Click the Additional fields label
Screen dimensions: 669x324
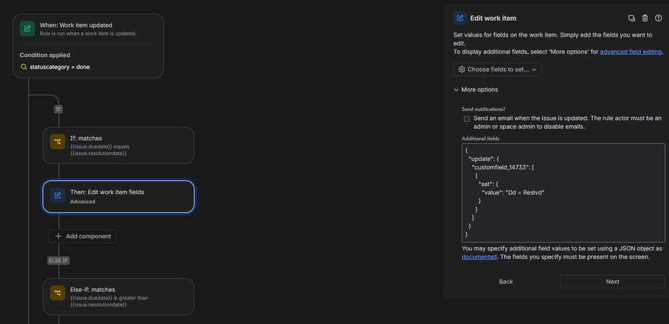point(480,139)
